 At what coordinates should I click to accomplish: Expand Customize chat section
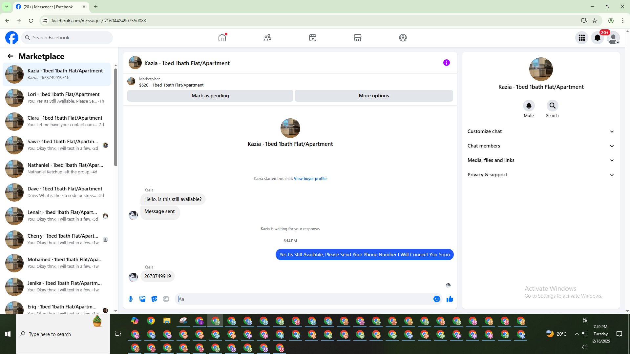[541, 131]
